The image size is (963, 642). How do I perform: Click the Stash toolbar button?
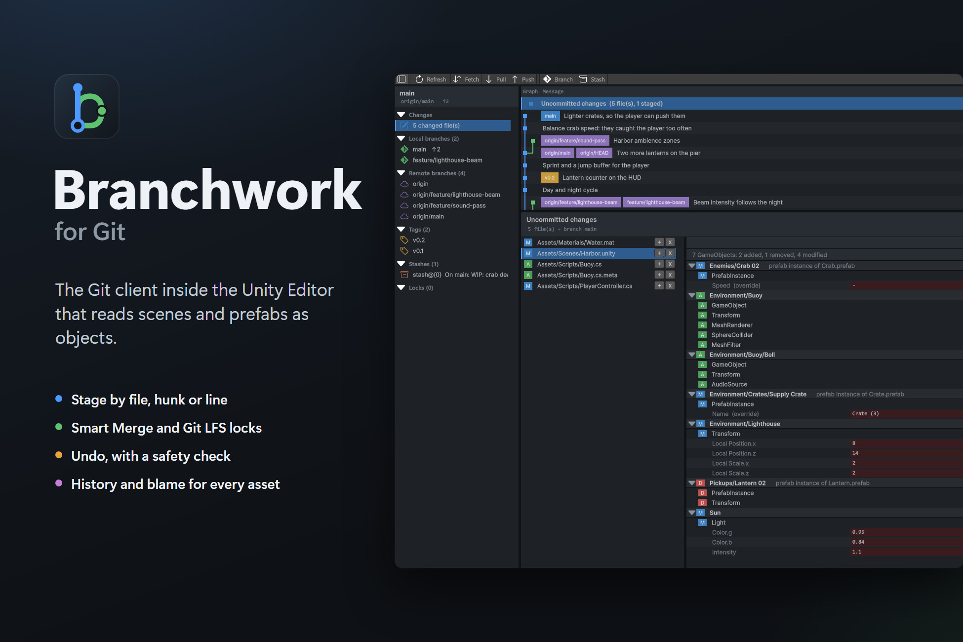(x=592, y=79)
